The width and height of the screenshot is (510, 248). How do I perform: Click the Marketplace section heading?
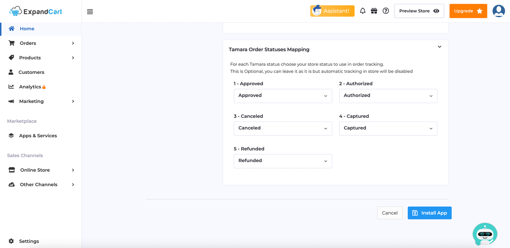pyautogui.click(x=22, y=121)
